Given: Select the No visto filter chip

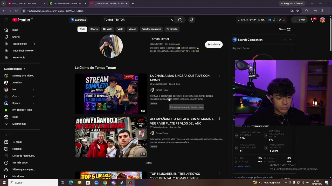Looking at the screenshot, I should click(108, 29).
